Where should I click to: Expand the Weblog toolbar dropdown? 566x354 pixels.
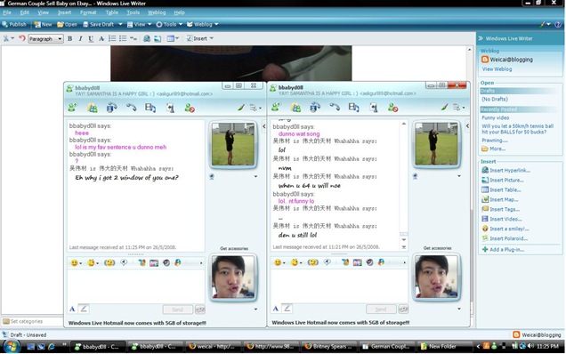coord(216,24)
